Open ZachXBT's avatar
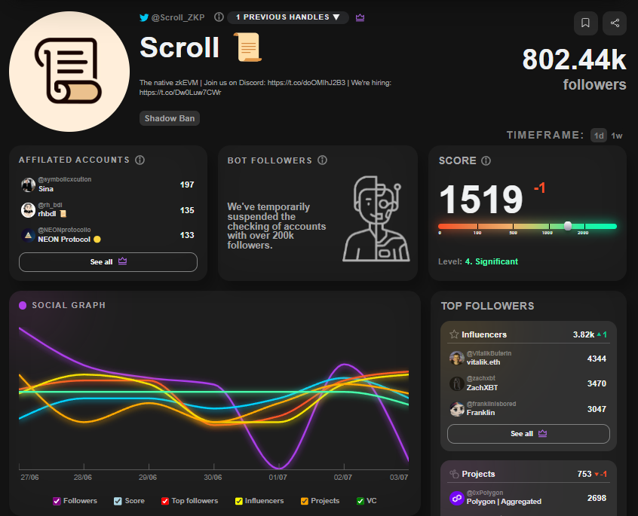Viewport: 638px width, 516px height. 456,383
